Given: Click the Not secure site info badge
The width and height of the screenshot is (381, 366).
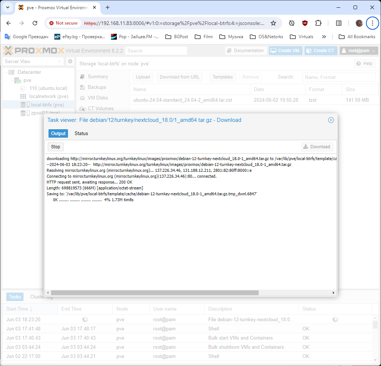Looking at the screenshot, I should click(64, 23).
